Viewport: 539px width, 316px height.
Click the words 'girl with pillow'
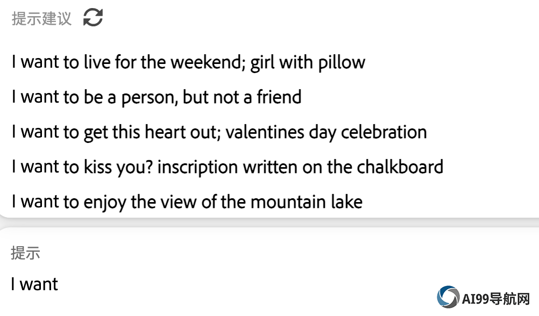(x=308, y=62)
